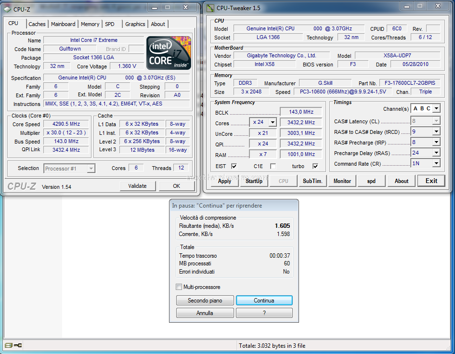The width and height of the screenshot is (455, 354).
Task: Enable the Multi-processore checkbox
Action: point(179,287)
